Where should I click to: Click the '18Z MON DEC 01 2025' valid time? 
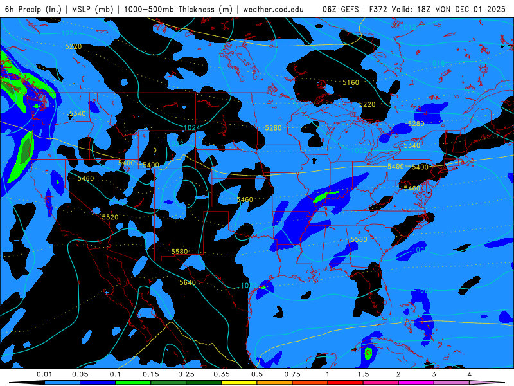(x=461, y=9)
